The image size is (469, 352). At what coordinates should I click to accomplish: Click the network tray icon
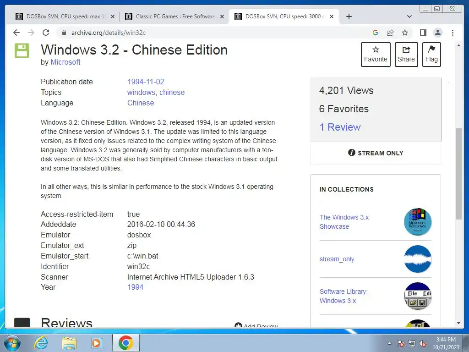pyautogui.click(x=412, y=343)
